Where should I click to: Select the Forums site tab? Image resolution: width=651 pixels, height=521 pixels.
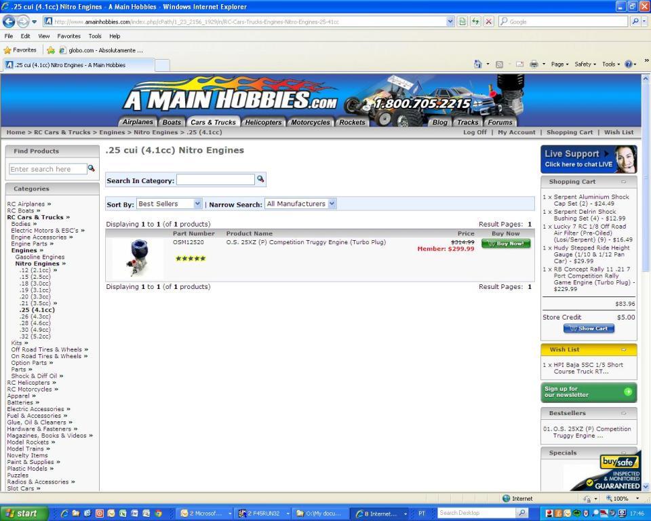pos(500,122)
